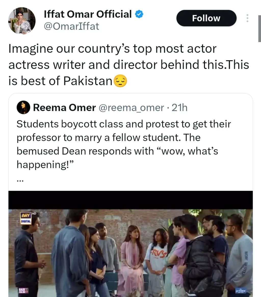Open the Iffat Omar Official display name
Viewport: 261px width, 297px height.
click(x=88, y=14)
